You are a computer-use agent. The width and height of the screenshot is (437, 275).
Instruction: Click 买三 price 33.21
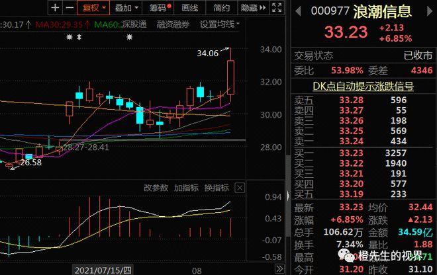(x=351, y=173)
